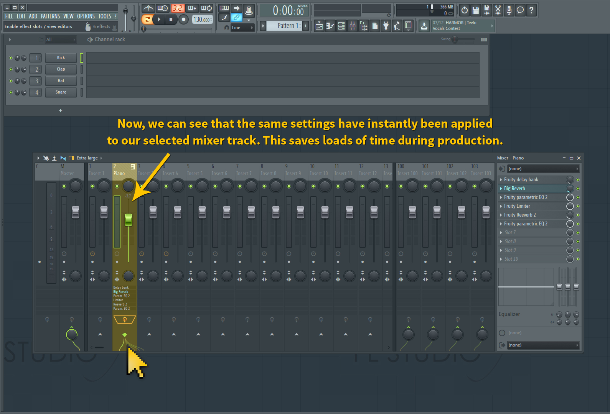Open the TOOLS menu
This screenshot has height=414, width=610.
[x=105, y=16]
